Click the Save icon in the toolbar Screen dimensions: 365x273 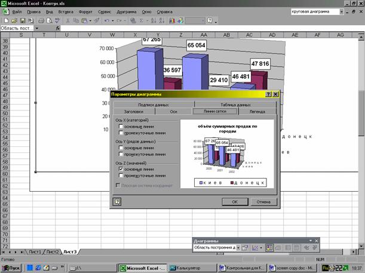[21, 20]
